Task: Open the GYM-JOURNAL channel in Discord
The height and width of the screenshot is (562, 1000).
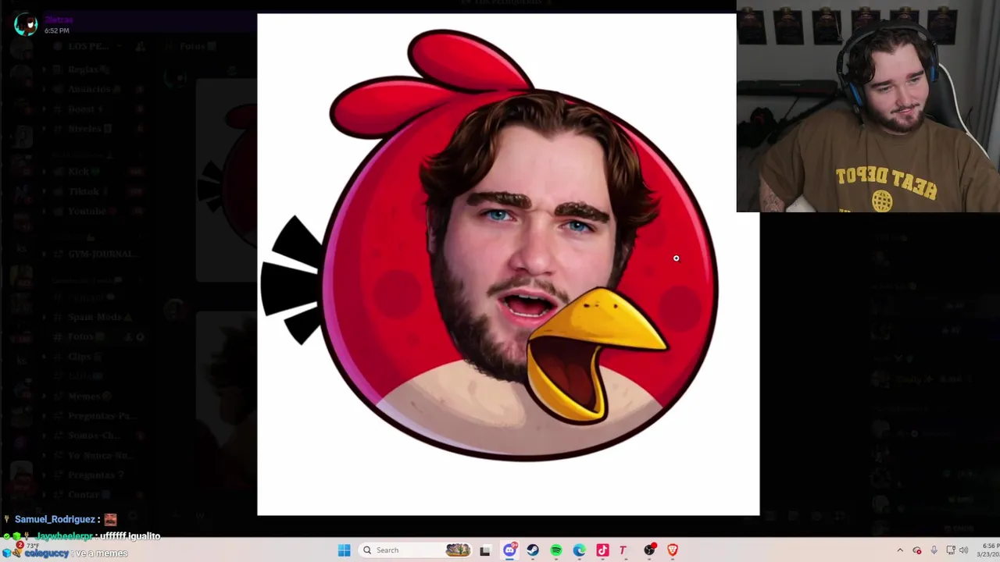Action: 97,254
